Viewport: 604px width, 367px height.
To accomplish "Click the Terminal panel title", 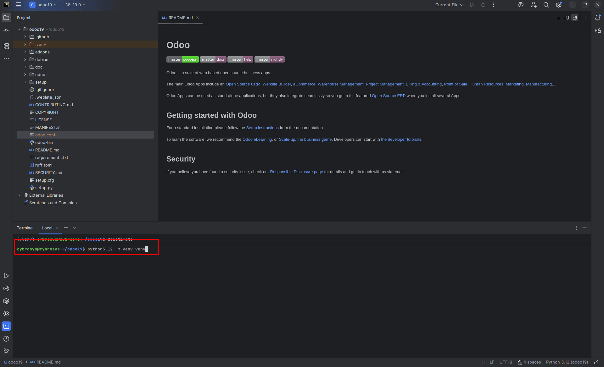I will (x=25, y=228).
